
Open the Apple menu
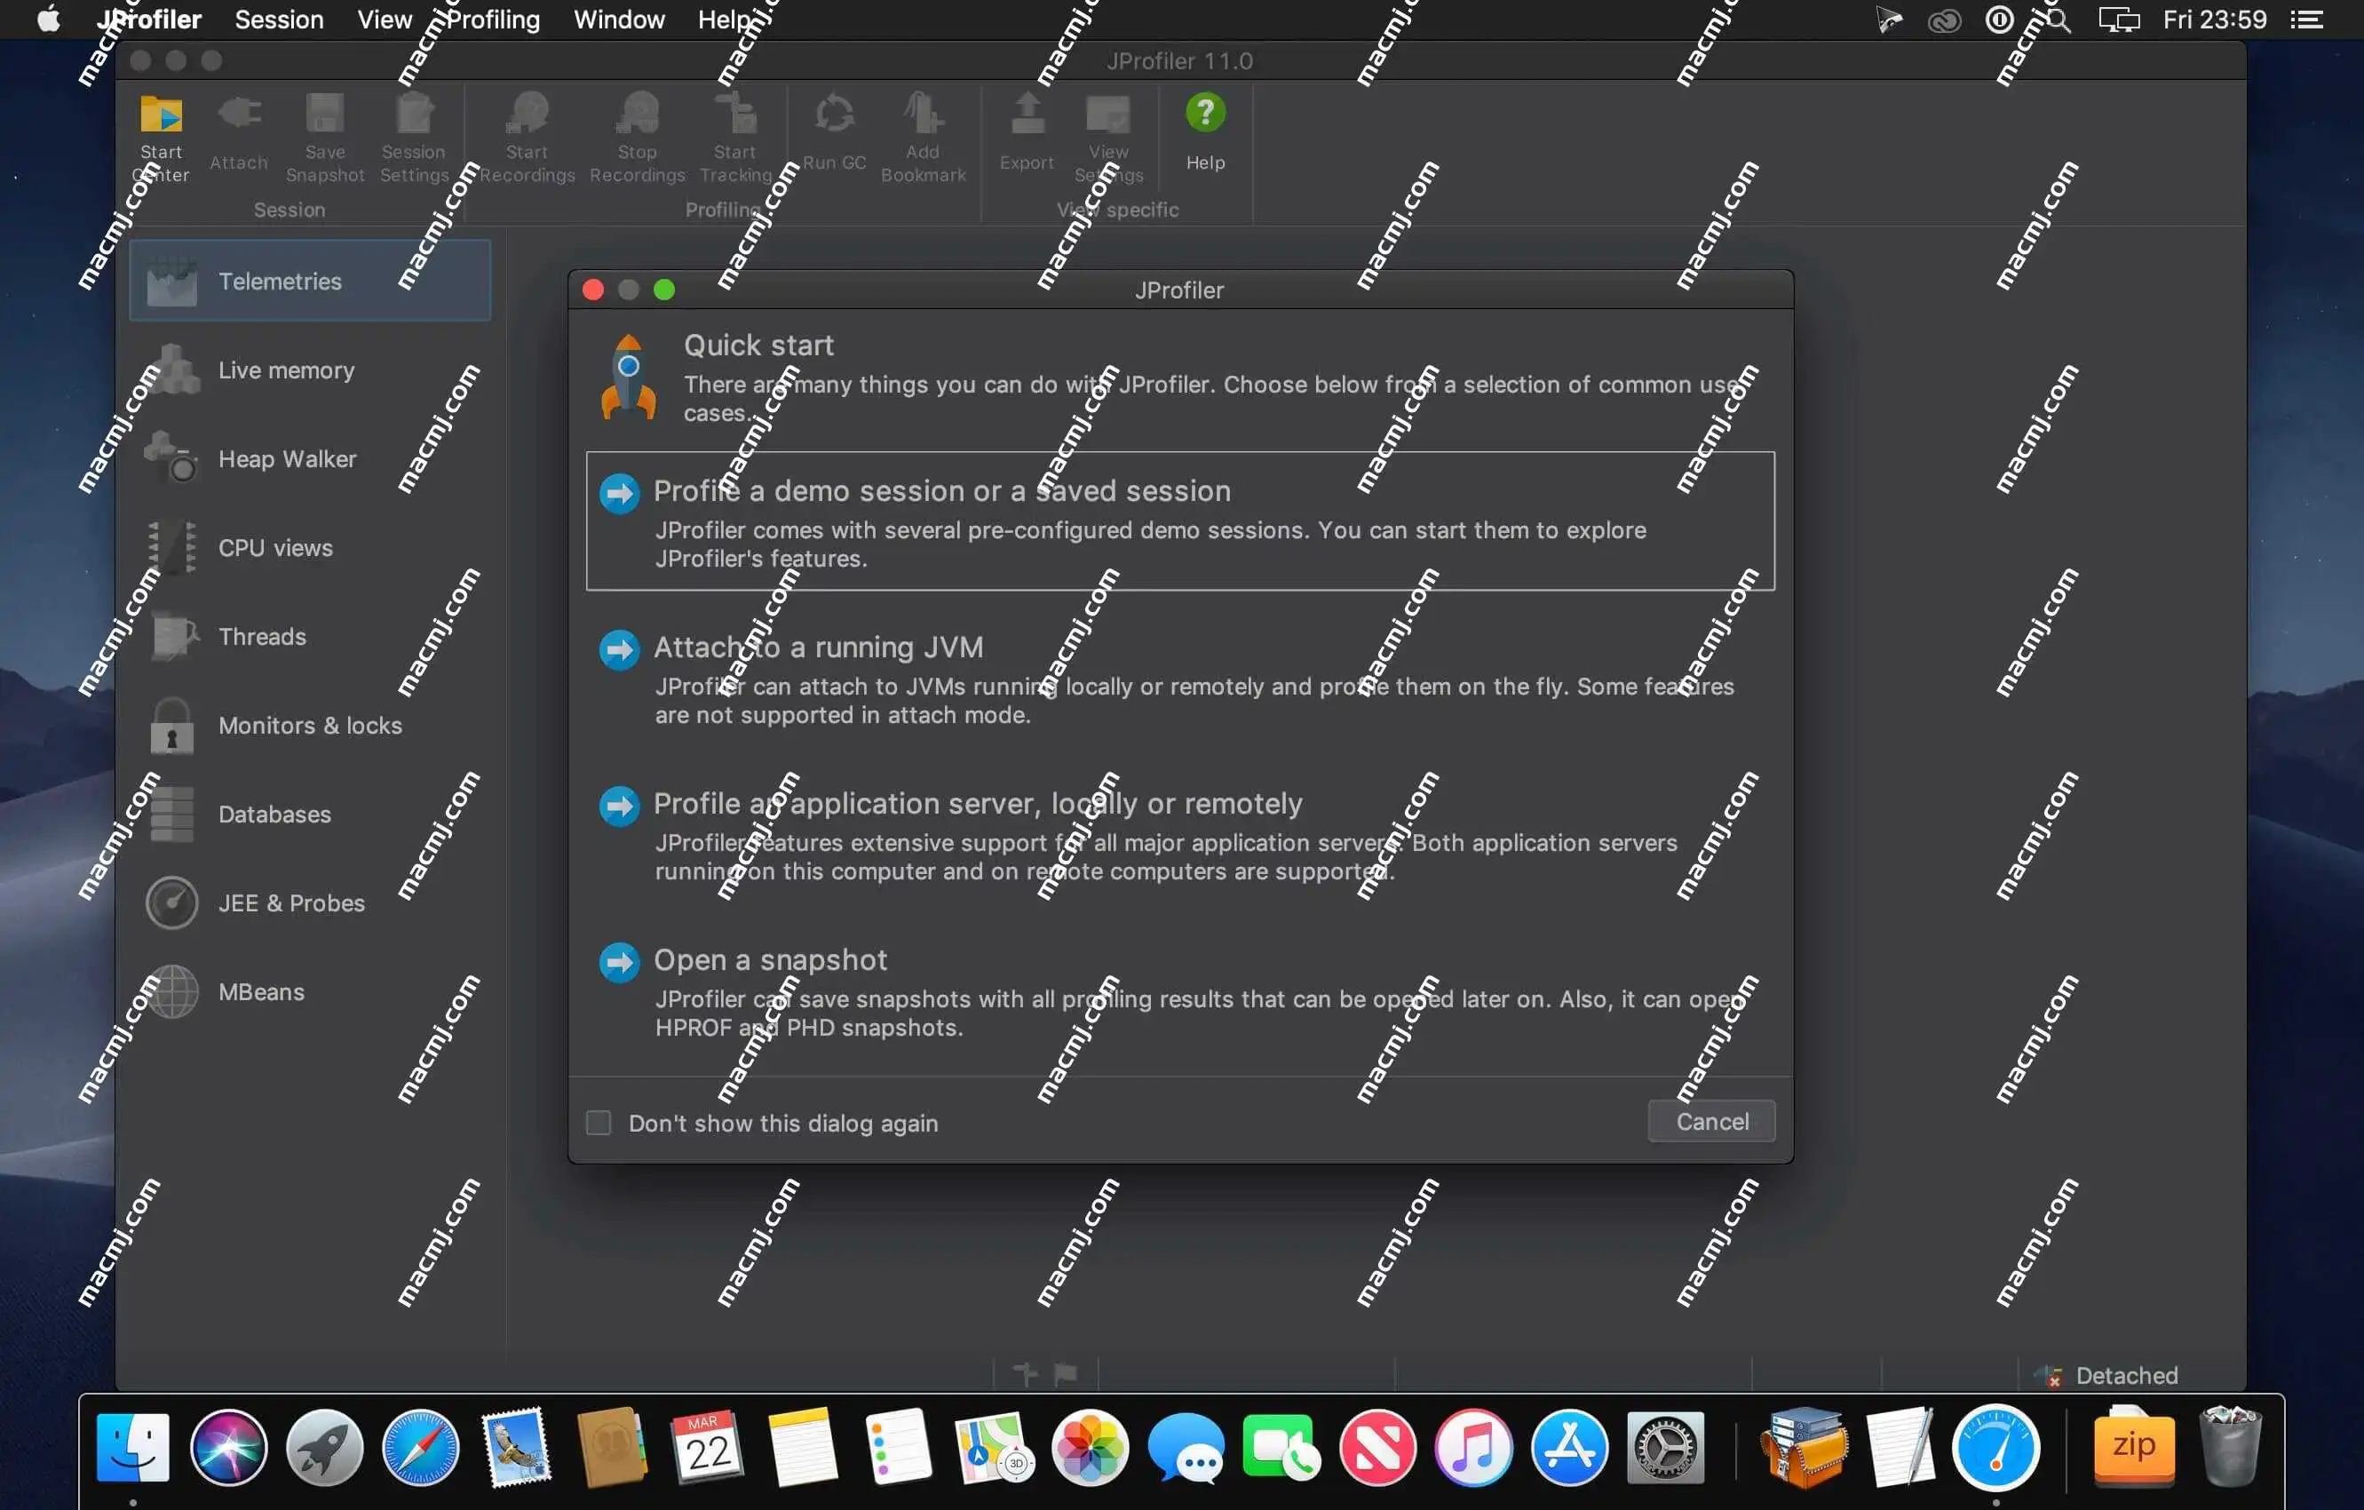coord(48,20)
